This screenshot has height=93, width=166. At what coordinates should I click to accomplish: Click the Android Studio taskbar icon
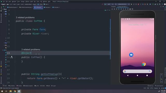(x=19, y=91)
